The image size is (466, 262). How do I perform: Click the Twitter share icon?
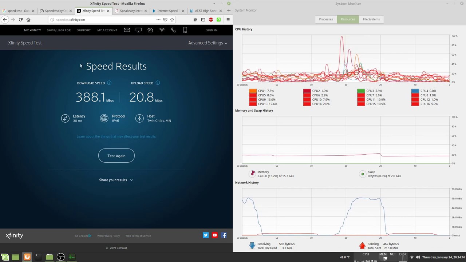[x=206, y=235]
